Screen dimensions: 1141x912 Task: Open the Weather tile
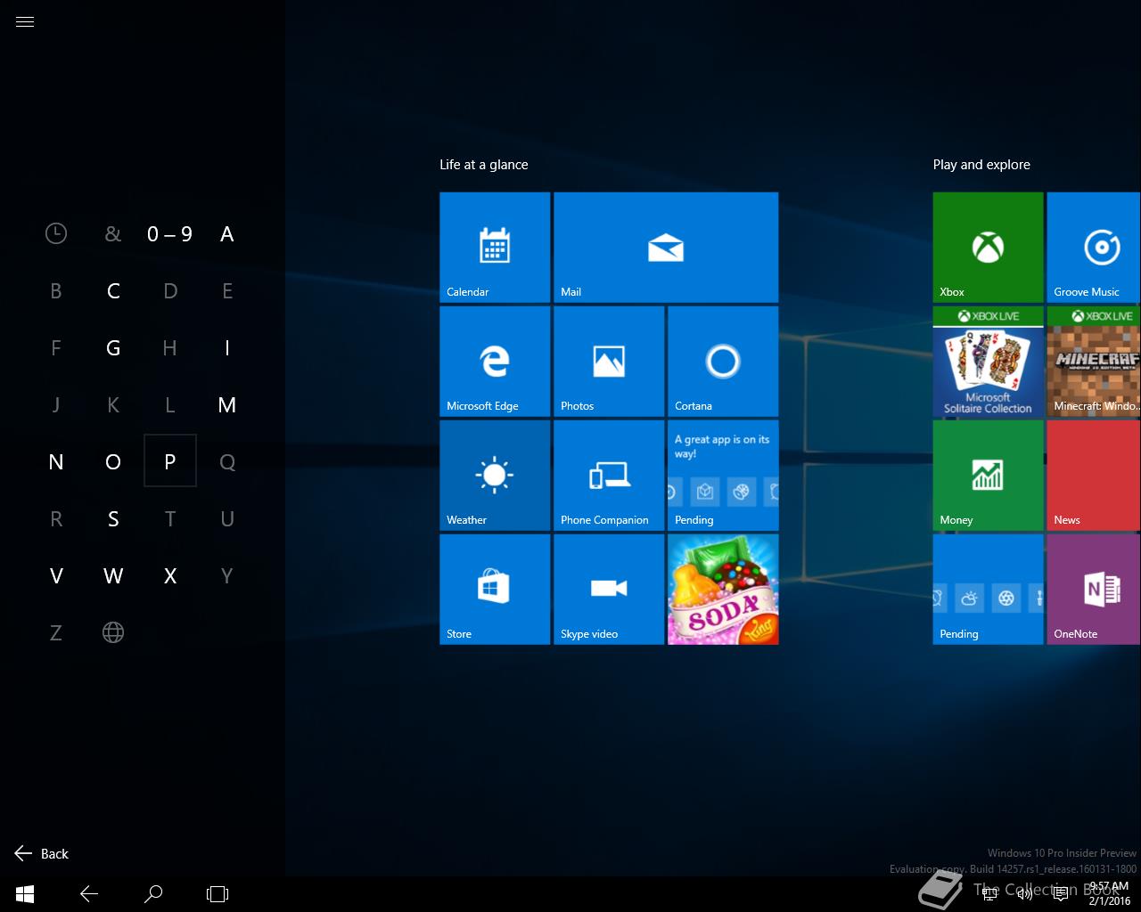click(x=495, y=476)
